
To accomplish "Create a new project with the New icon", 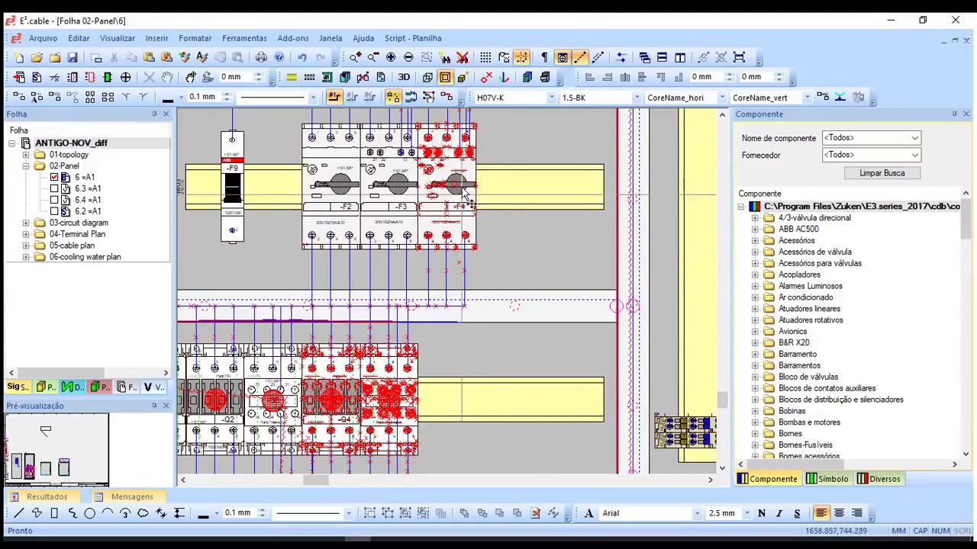I will (18, 57).
